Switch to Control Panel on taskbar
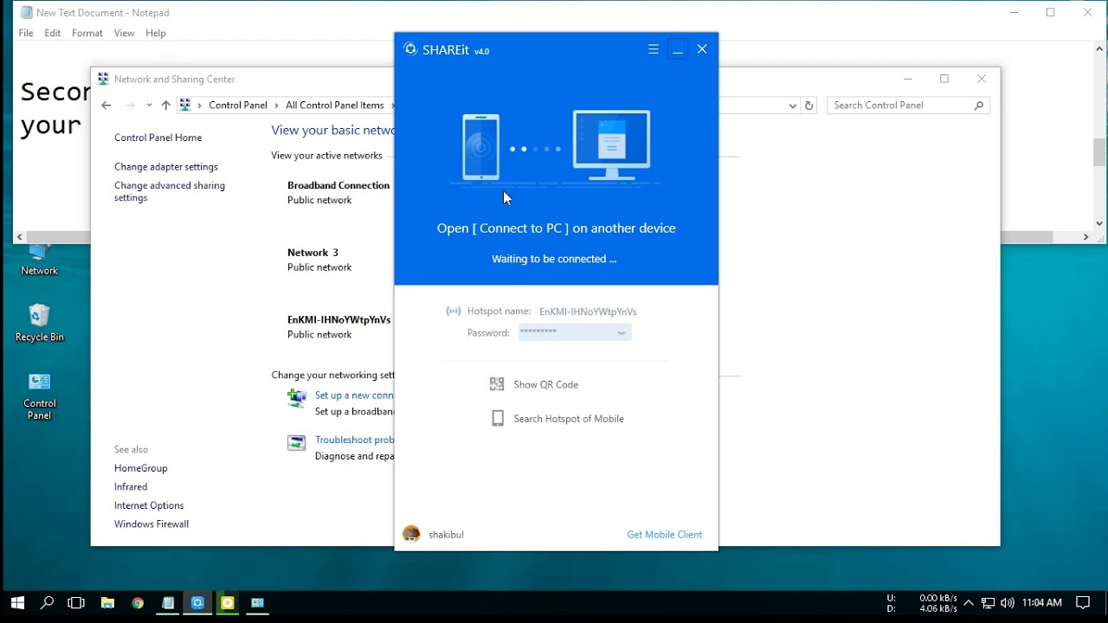 257,603
